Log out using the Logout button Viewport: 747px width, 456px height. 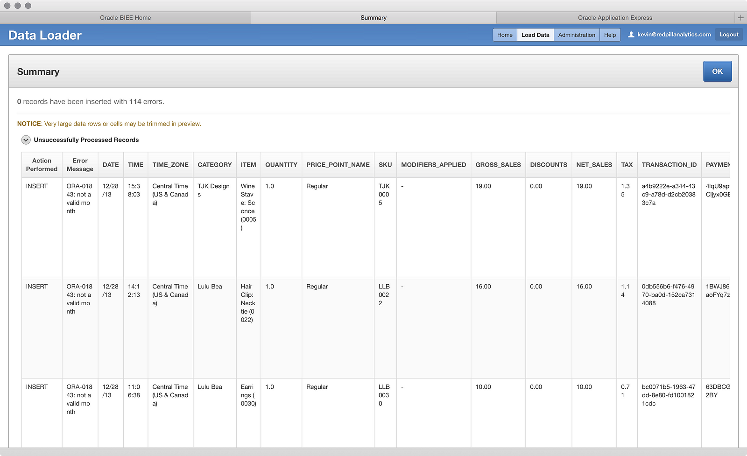point(729,35)
